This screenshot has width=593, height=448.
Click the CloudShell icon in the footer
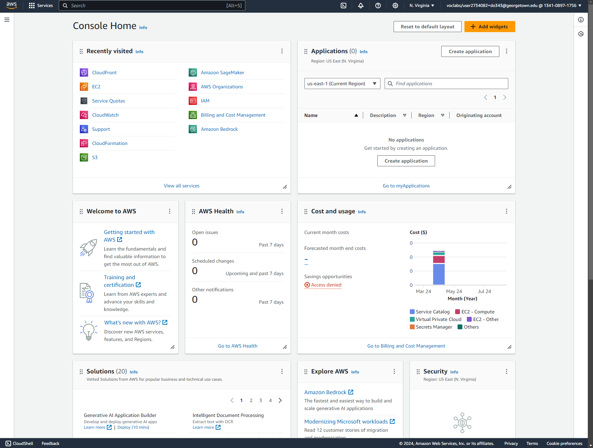(8, 444)
